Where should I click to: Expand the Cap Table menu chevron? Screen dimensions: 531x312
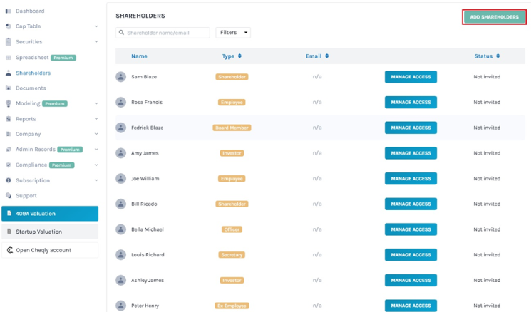tap(96, 26)
